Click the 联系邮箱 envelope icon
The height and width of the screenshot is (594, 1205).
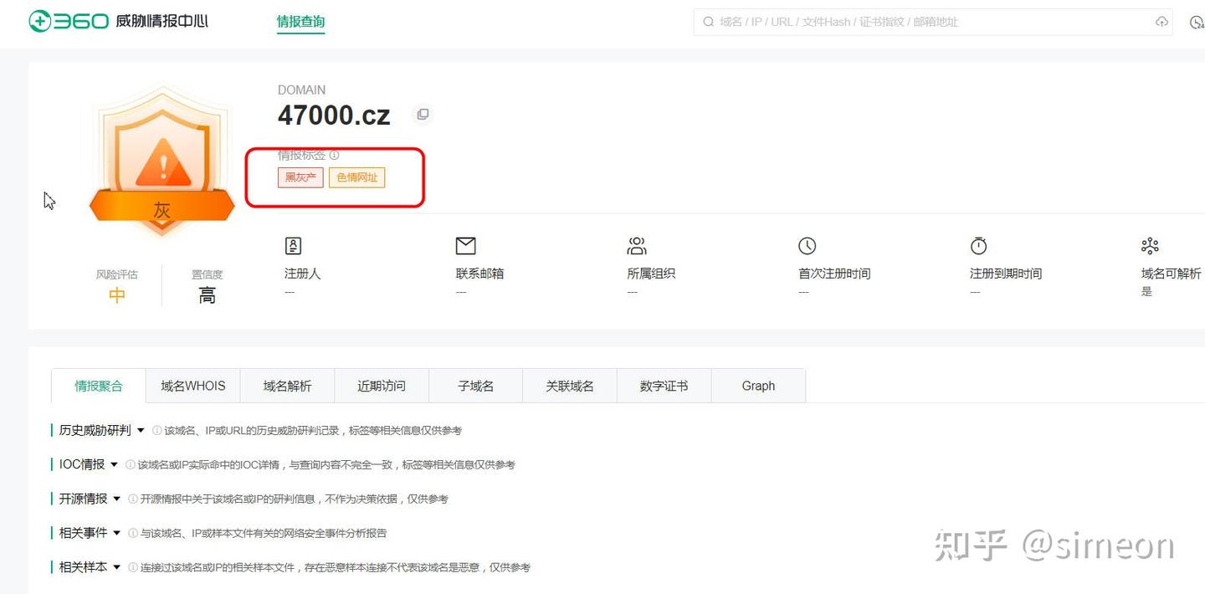pos(465,245)
